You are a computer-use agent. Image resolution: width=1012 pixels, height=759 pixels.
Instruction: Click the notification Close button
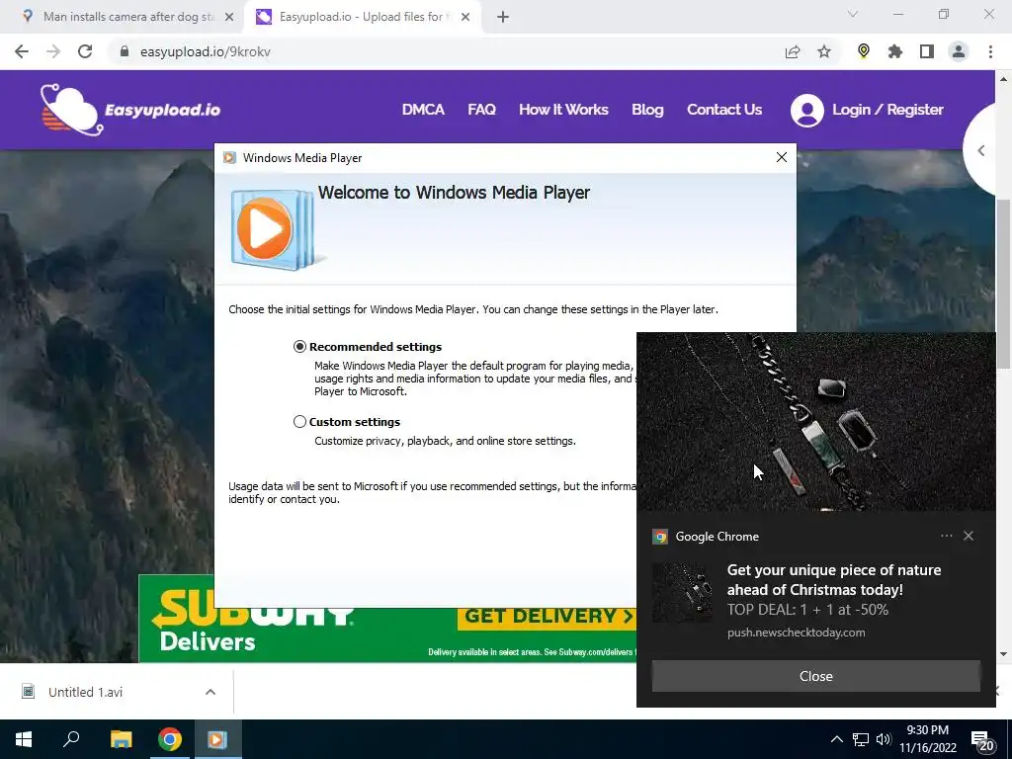click(815, 676)
